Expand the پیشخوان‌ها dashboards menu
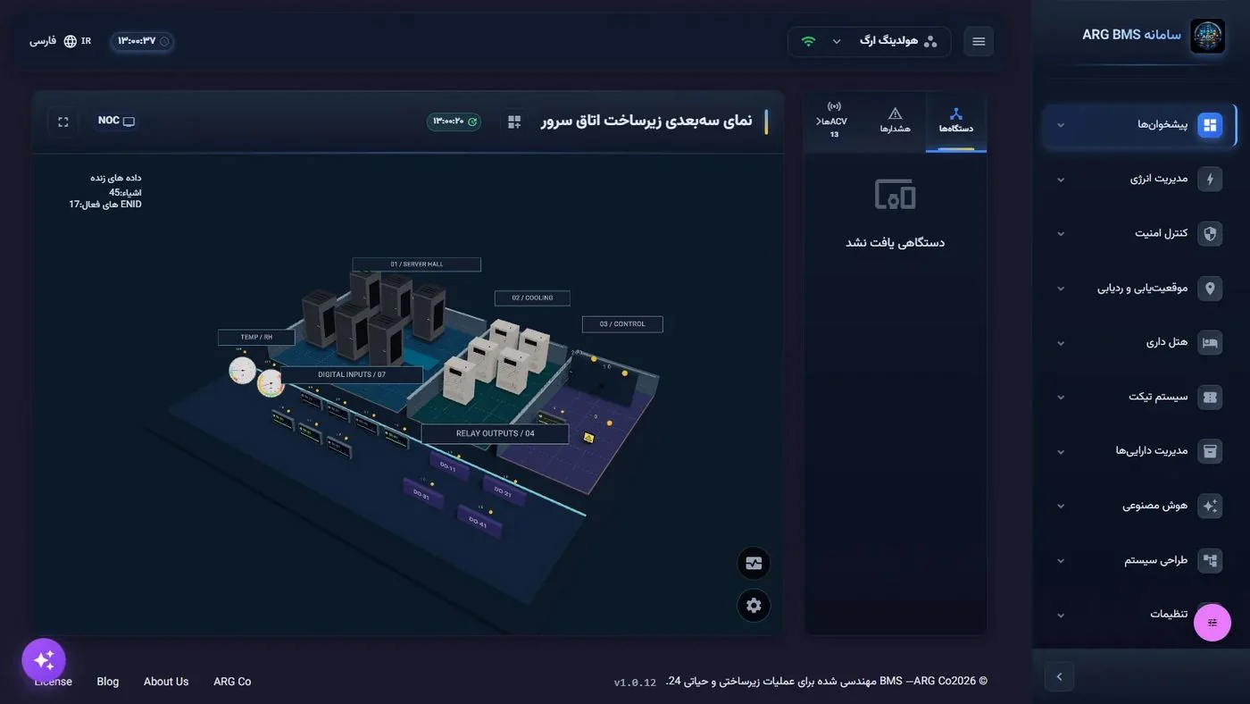 [x=1140, y=124]
